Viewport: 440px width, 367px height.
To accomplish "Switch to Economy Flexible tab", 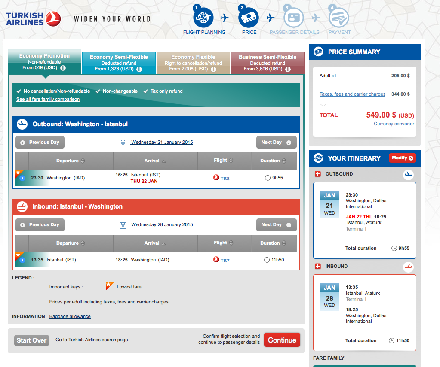I will tap(193, 63).
